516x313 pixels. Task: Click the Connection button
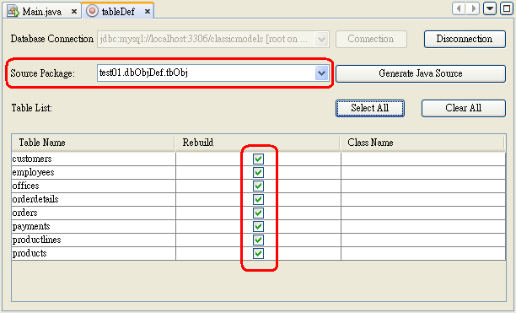click(371, 39)
